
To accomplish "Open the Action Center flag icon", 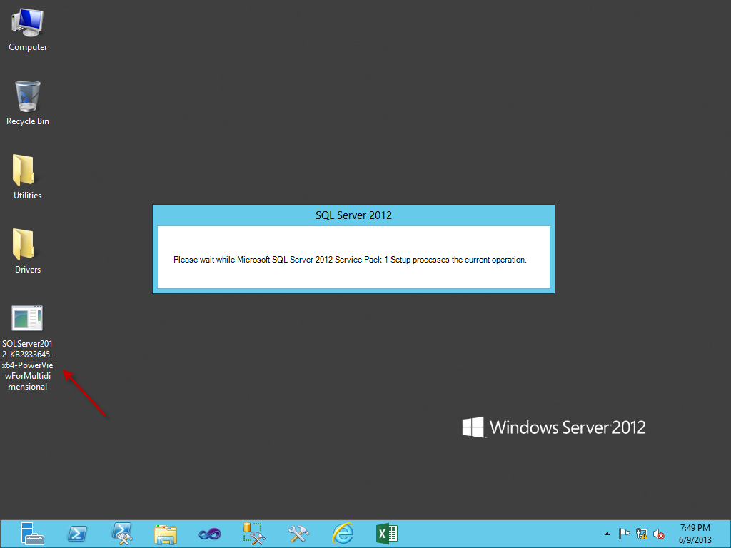I will [624, 534].
